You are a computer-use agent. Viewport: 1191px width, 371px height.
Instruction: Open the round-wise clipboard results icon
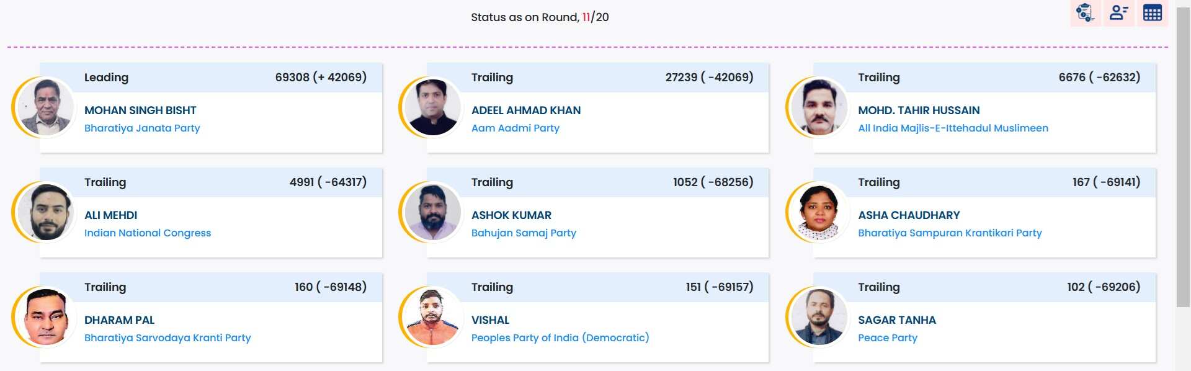click(1085, 12)
